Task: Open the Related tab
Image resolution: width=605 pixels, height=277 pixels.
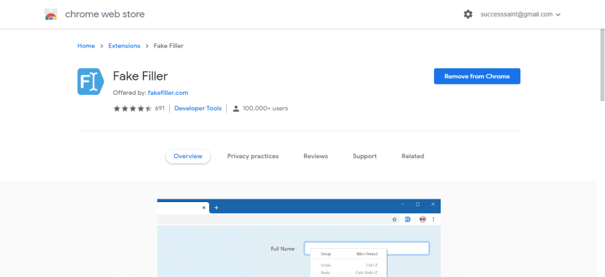Action: click(x=413, y=156)
